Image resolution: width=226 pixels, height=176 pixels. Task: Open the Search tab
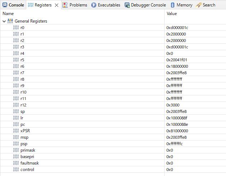209,5
